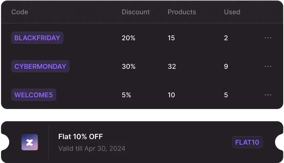Image resolution: width=284 pixels, height=163 pixels.
Task: Sort by the Products column header
Action: pyautogui.click(x=182, y=12)
